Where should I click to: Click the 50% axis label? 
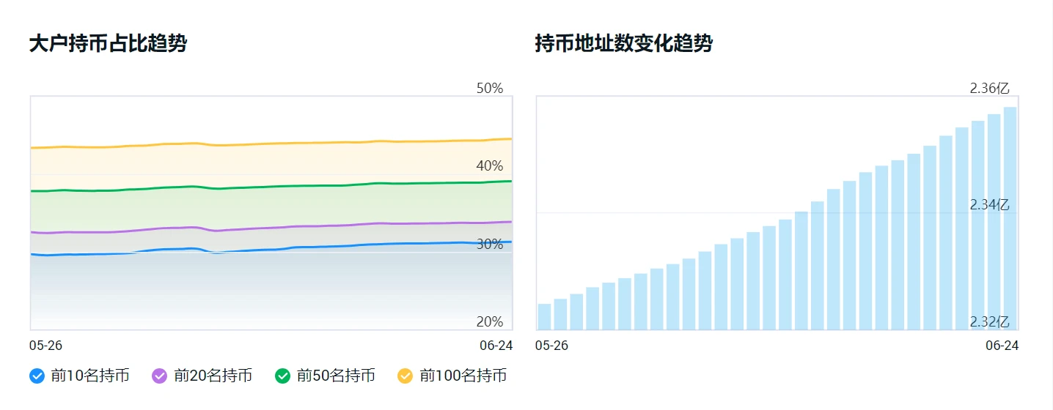pyautogui.click(x=490, y=89)
